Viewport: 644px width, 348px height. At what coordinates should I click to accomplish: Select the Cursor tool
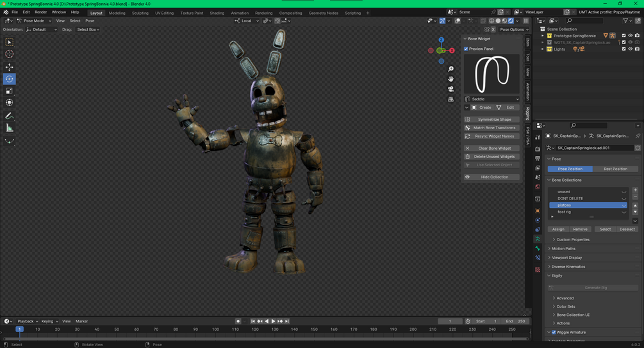[x=10, y=54]
